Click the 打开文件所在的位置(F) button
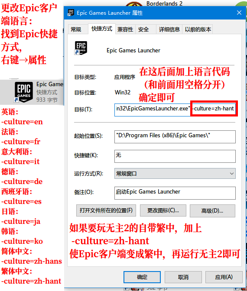The width and height of the screenshot is (247, 291). coord(106,210)
